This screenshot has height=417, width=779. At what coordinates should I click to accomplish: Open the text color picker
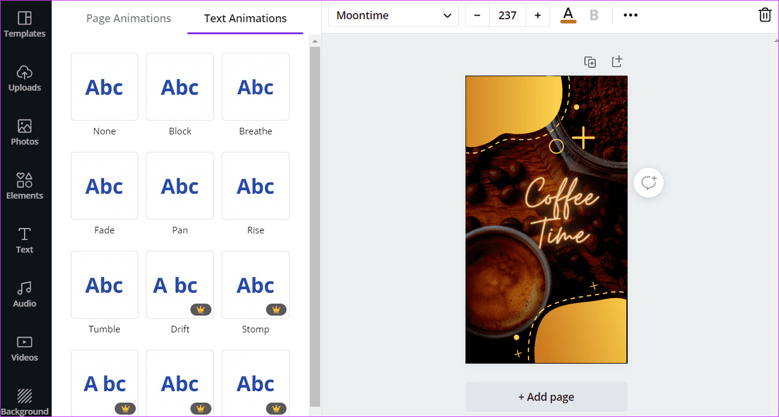point(568,15)
